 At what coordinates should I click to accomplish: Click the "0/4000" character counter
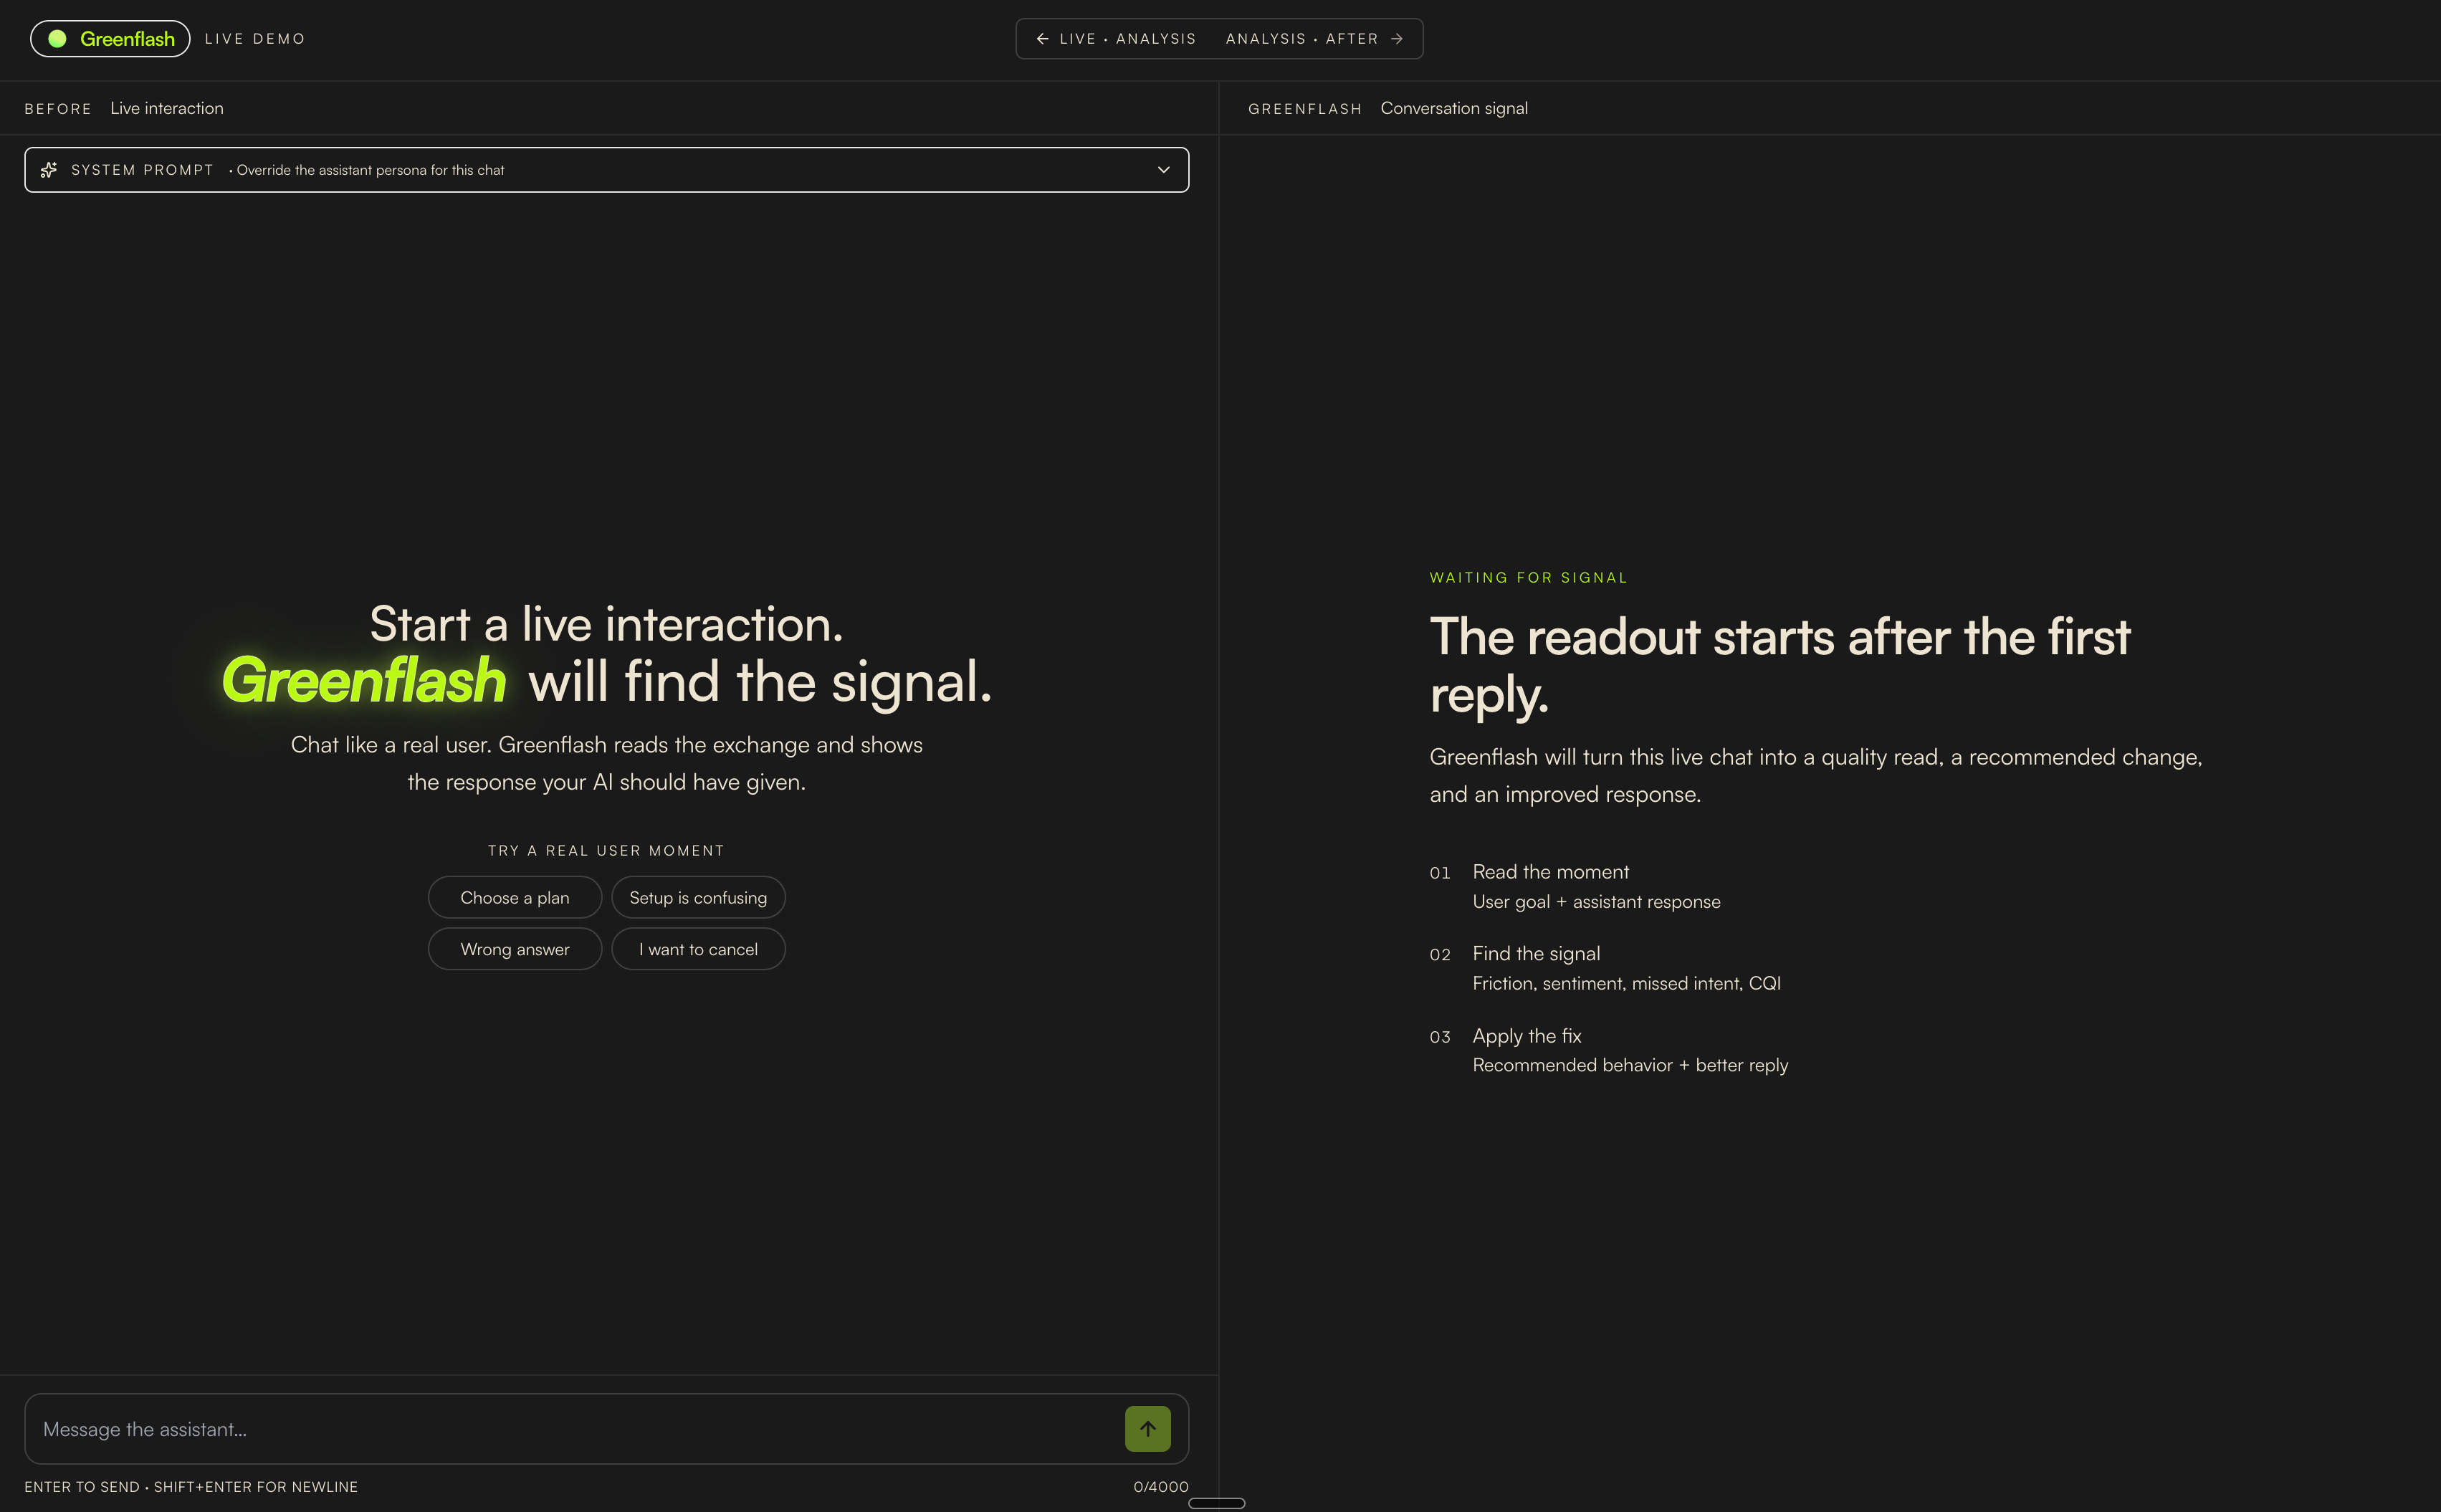pyautogui.click(x=1161, y=1487)
